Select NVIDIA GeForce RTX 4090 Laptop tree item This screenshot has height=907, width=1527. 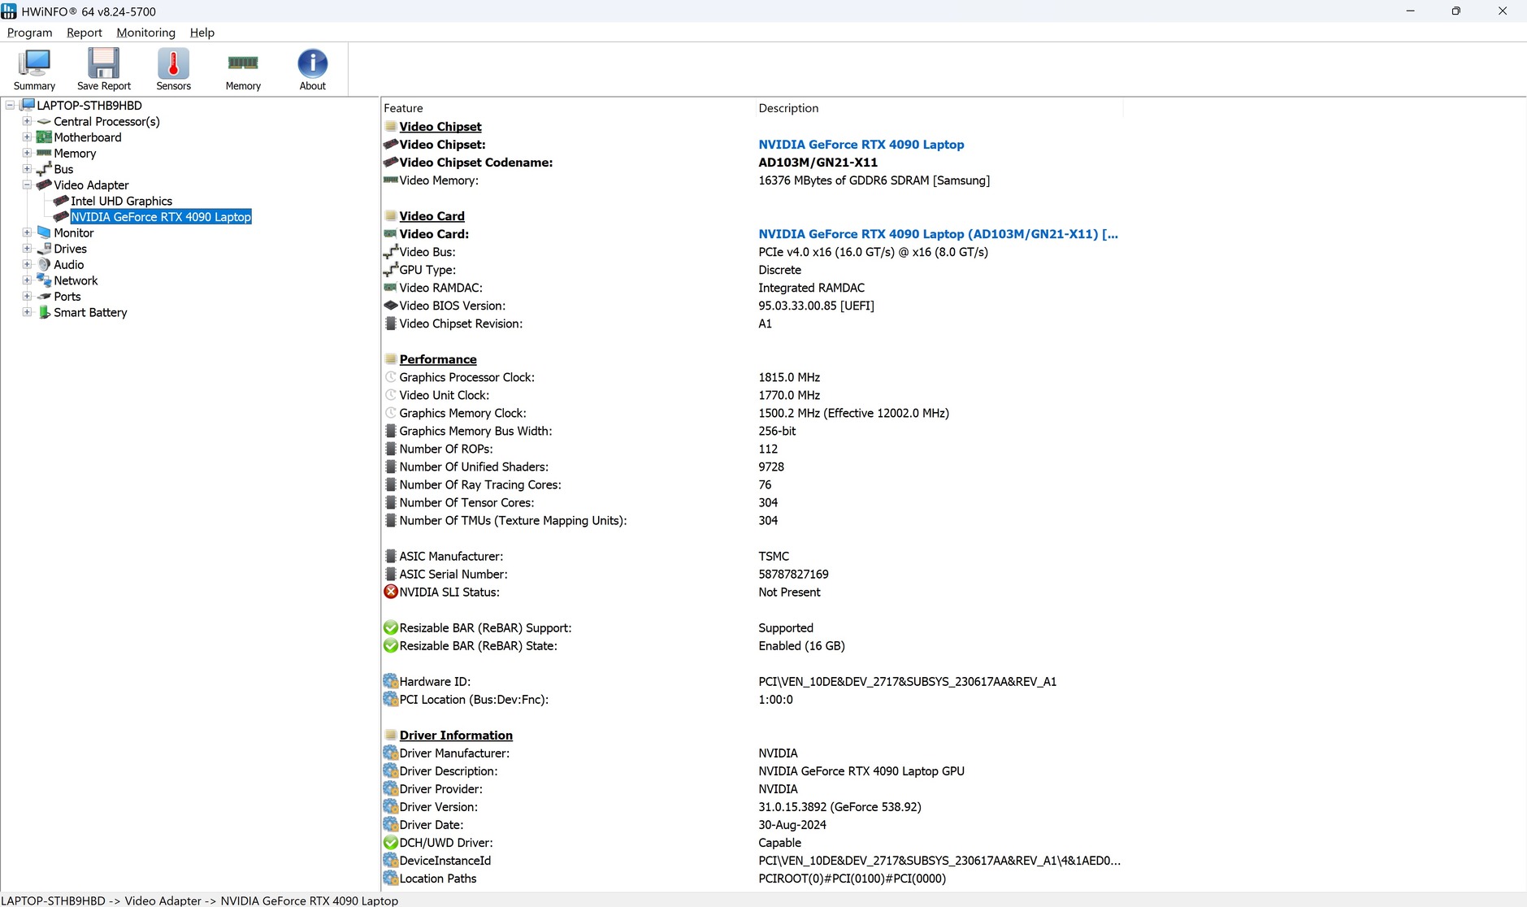click(161, 217)
